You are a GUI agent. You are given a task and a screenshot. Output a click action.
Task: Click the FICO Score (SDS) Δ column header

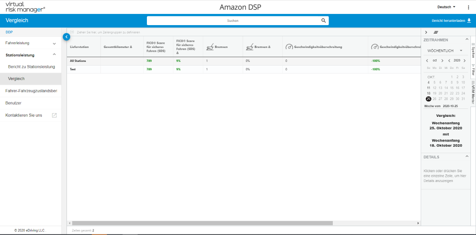(188, 47)
